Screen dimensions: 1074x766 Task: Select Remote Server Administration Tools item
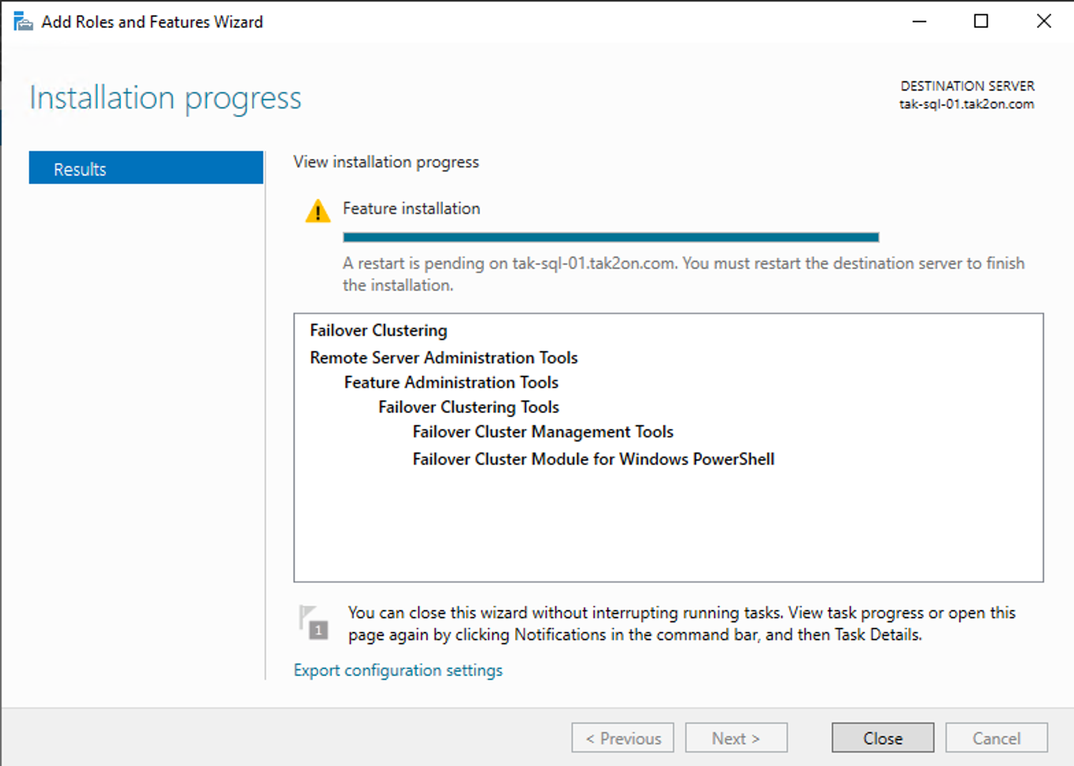tap(444, 358)
